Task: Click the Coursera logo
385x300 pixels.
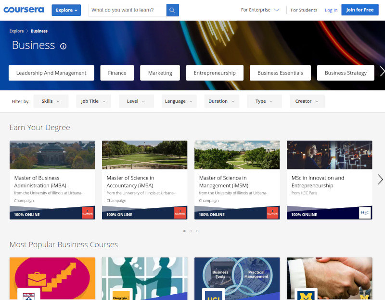Action: pyautogui.click(x=24, y=10)
